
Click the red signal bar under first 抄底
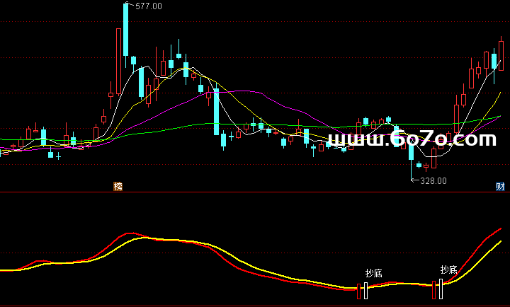pyautogui.click(x=358, y=289)
